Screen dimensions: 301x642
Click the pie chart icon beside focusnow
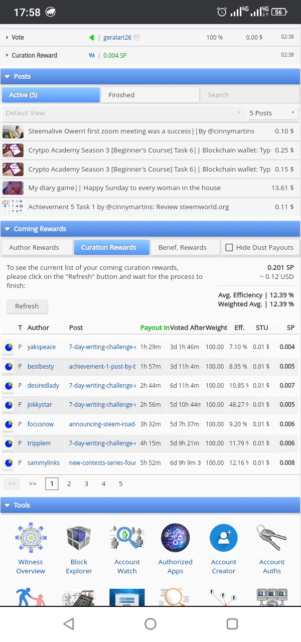(x=9, y=424)
